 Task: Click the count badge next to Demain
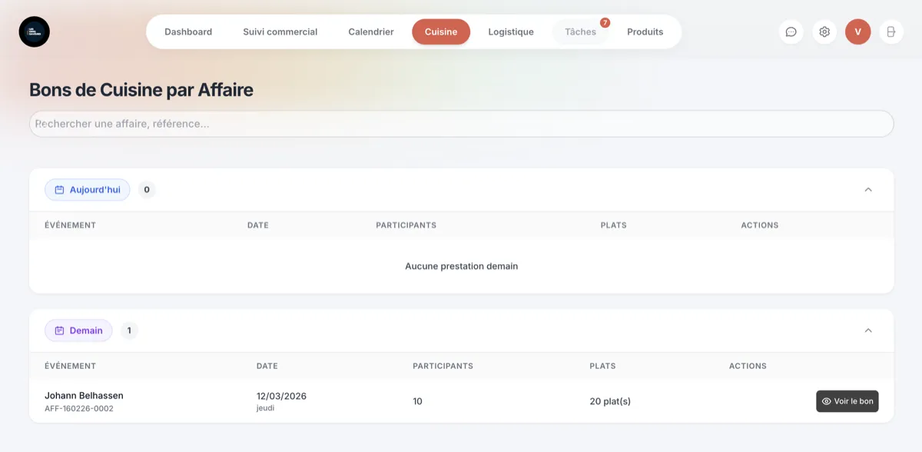(129, 331)
